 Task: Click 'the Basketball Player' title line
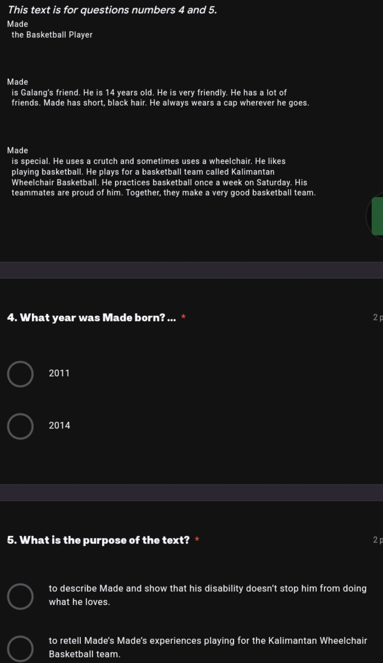(52, 35)
